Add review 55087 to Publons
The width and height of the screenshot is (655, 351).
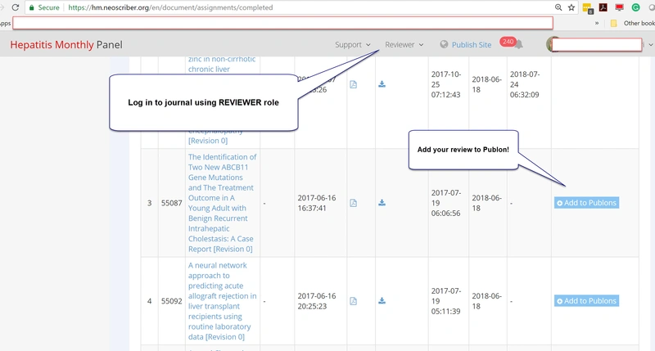pos(586,203)
